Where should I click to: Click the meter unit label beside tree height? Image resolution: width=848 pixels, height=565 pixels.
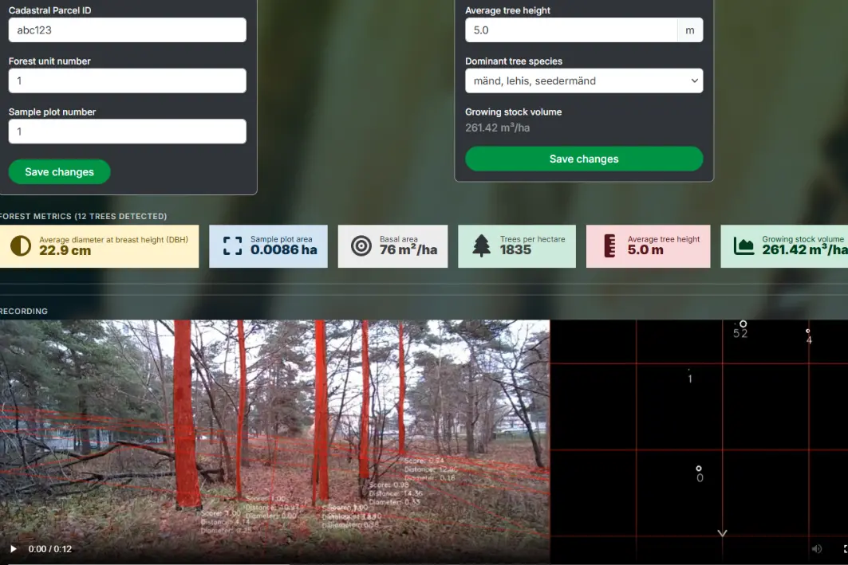pyautogui.click(x=690, y=30)
